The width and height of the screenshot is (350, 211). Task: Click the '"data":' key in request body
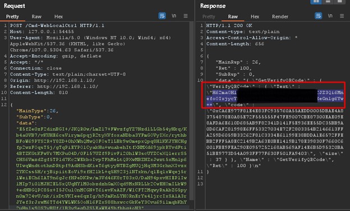tap(26, 123)
